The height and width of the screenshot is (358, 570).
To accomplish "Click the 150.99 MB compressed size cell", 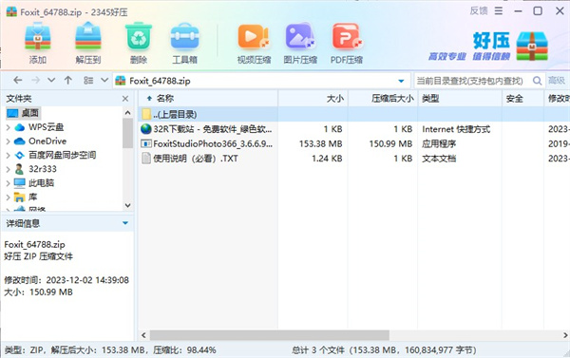I will [390, 144].
